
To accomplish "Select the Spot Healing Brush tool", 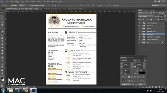I will (x=2, y=32).
